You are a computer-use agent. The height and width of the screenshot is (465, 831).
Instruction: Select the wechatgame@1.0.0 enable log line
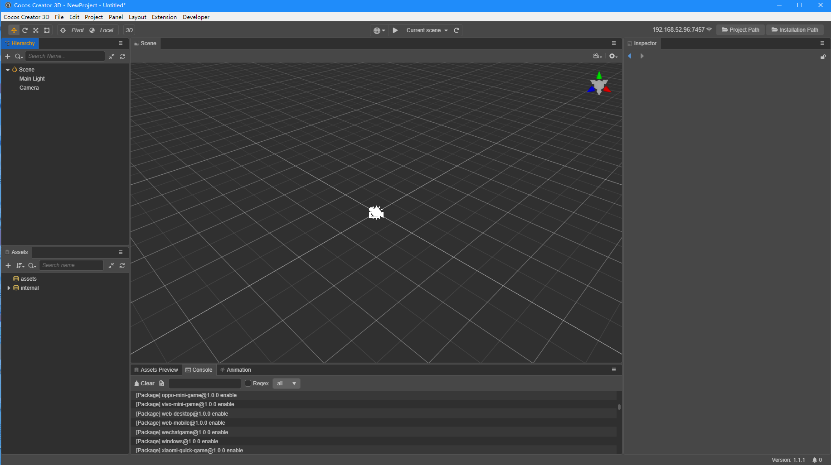tap(374, 432)
